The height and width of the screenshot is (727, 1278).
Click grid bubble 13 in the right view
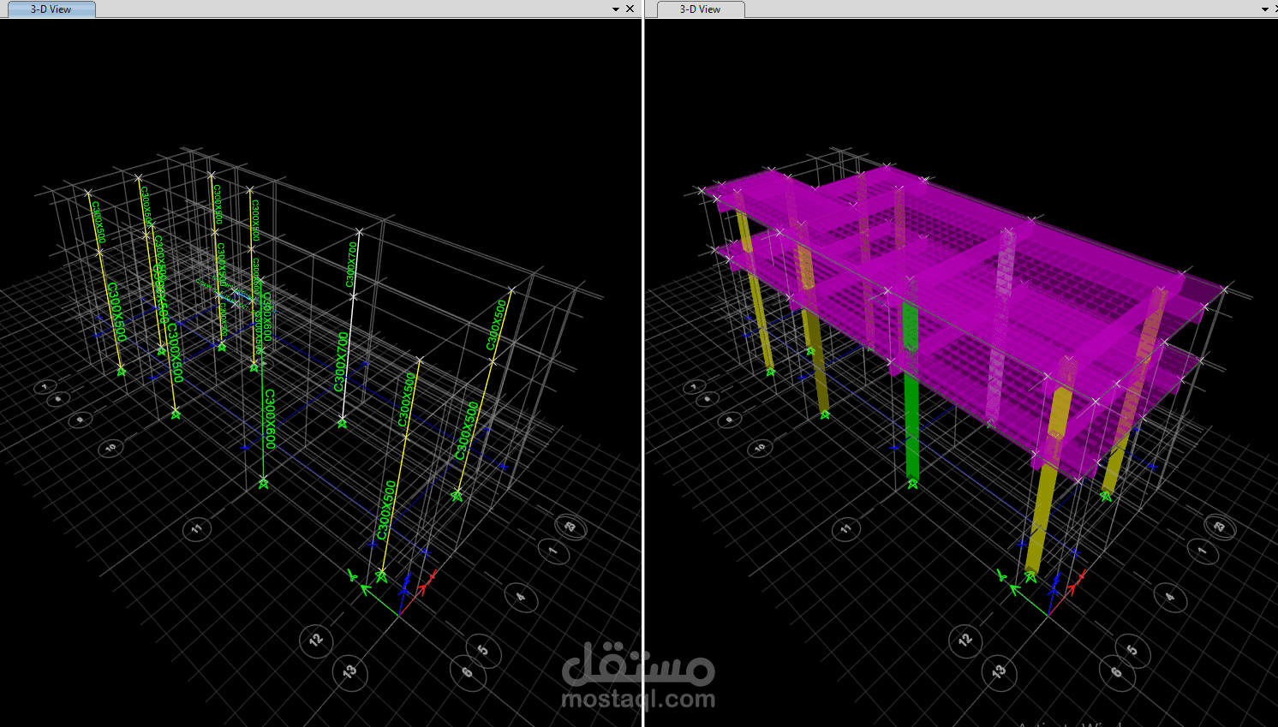pyautogui.click(x=999, y=672)
